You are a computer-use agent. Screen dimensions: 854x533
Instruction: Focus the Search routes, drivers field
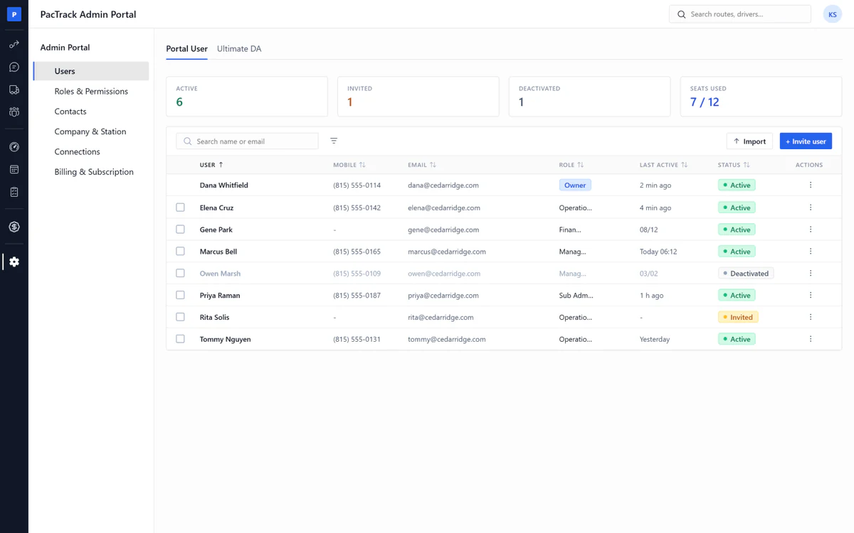pos(740,14)
